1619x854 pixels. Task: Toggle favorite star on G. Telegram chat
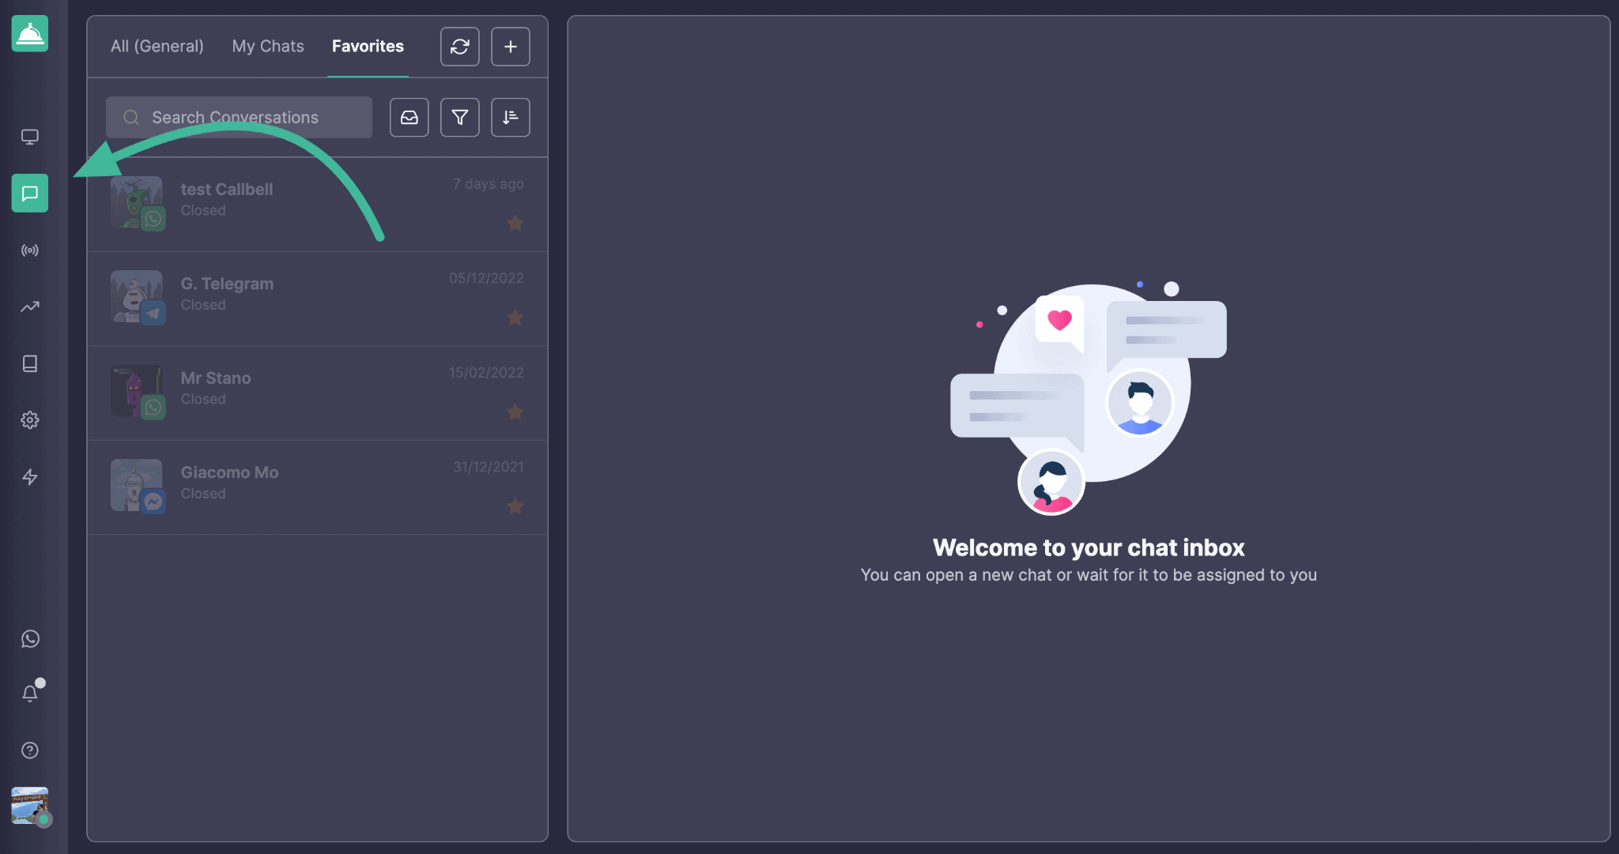[x=515, y=318]
